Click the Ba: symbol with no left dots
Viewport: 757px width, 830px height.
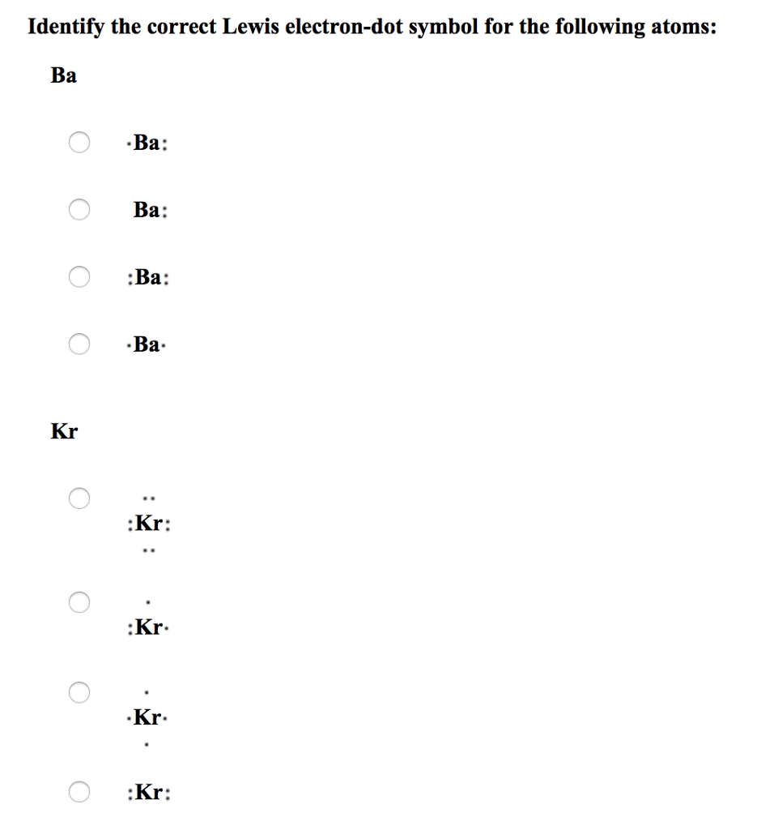click(x=150, y=210)
